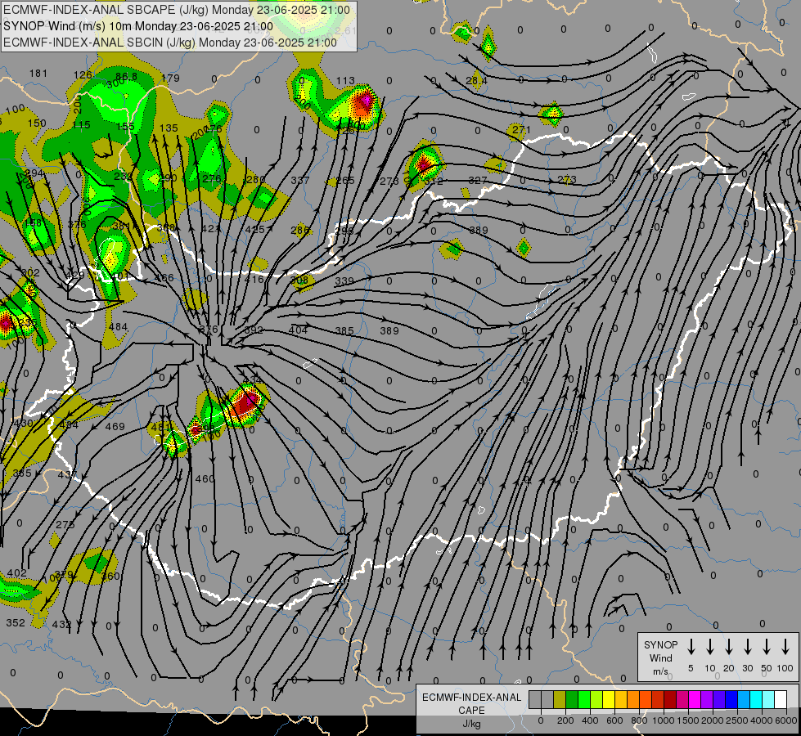Pick the pure yellow CAPE legend swatch
Viewport: 801px width, 736px height.
[x=609, y=699]
